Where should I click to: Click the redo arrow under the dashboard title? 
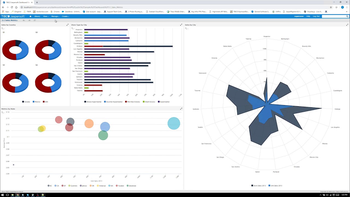(x=29, y=21)
